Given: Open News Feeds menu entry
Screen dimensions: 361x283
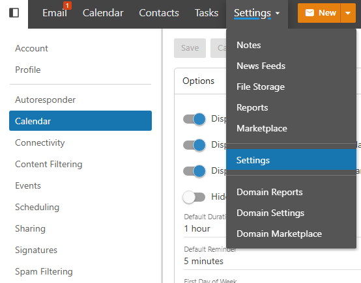Looking at the screenshot, I should click(291, 66).
